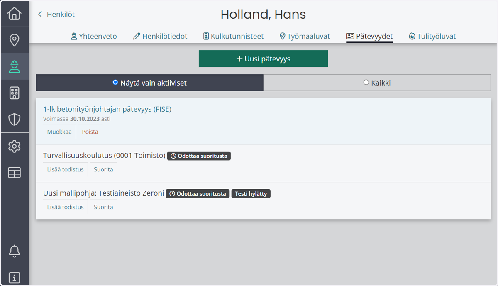The height and width of the screenshot is (286, 498).
Task: Switch to the Kulkutunnisteet tab
Action: click(x=233, y=36)
